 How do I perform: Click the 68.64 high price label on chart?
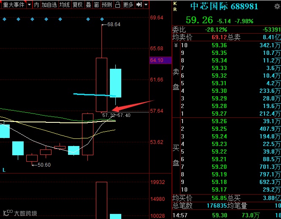coord(114,24)
